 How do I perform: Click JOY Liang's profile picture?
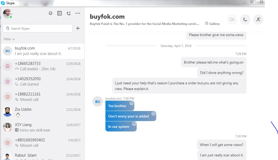(8, 127)
